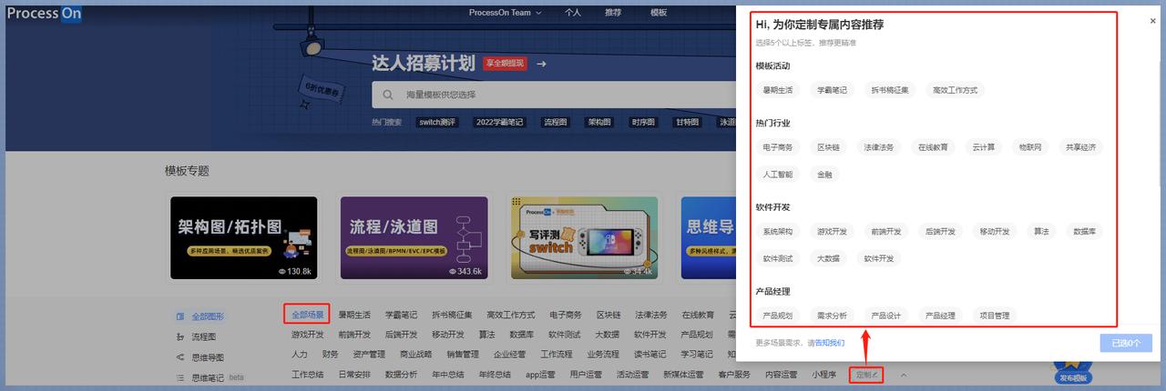Click the switch测评 hot search tag

click(x=437, y=122)
